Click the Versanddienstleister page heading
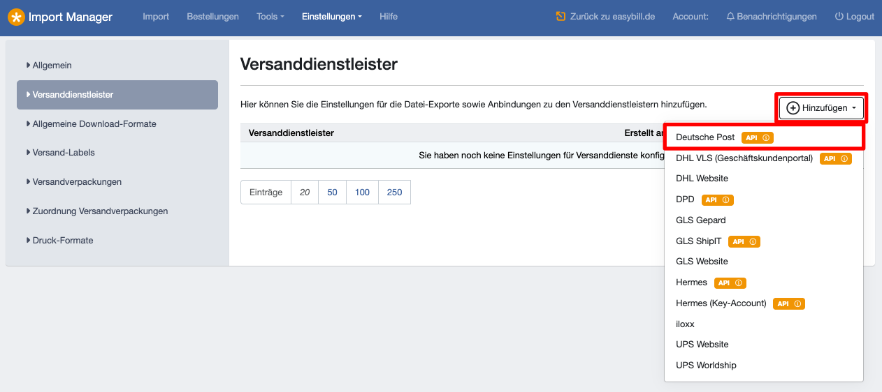 319,64
